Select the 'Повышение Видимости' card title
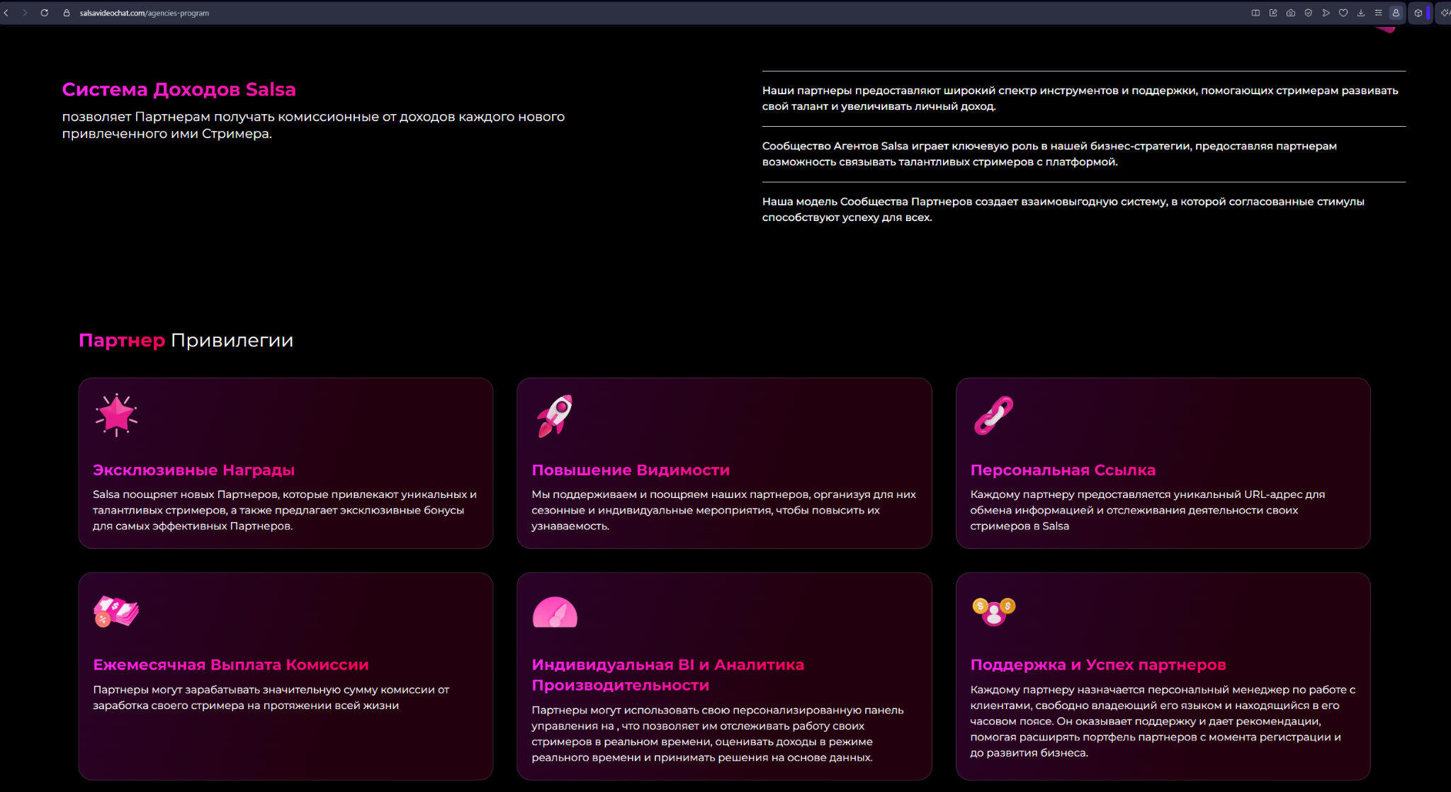Image resolution: width=1451 pixels, height=792 pixels. (631, 470)
